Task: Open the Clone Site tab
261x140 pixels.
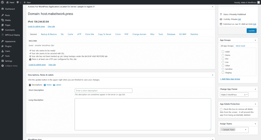Action: [x=89, y=34]
